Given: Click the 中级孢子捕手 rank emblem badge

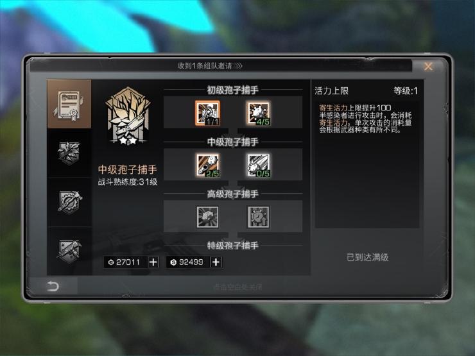Looking at the screenshot, I should 128,116.
